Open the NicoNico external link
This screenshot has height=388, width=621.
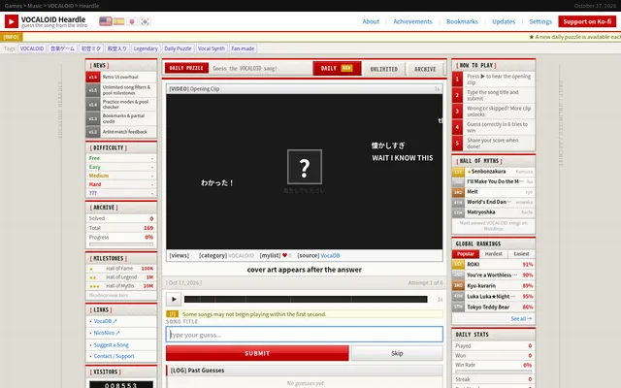(107, 333)
